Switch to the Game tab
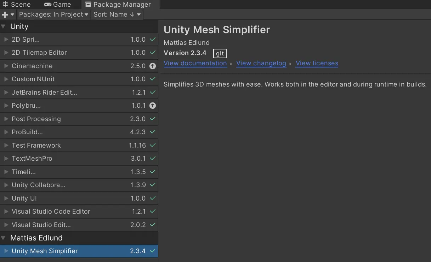This screenshot has width=431, height=262. pos(58,5)
